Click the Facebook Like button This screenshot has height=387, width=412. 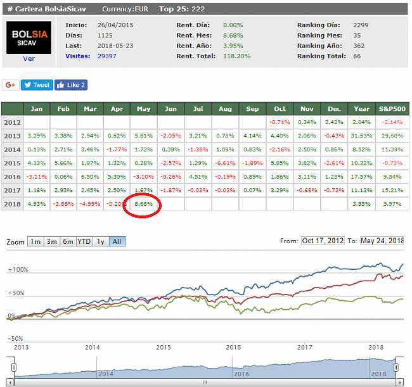[x=71, y=85]
